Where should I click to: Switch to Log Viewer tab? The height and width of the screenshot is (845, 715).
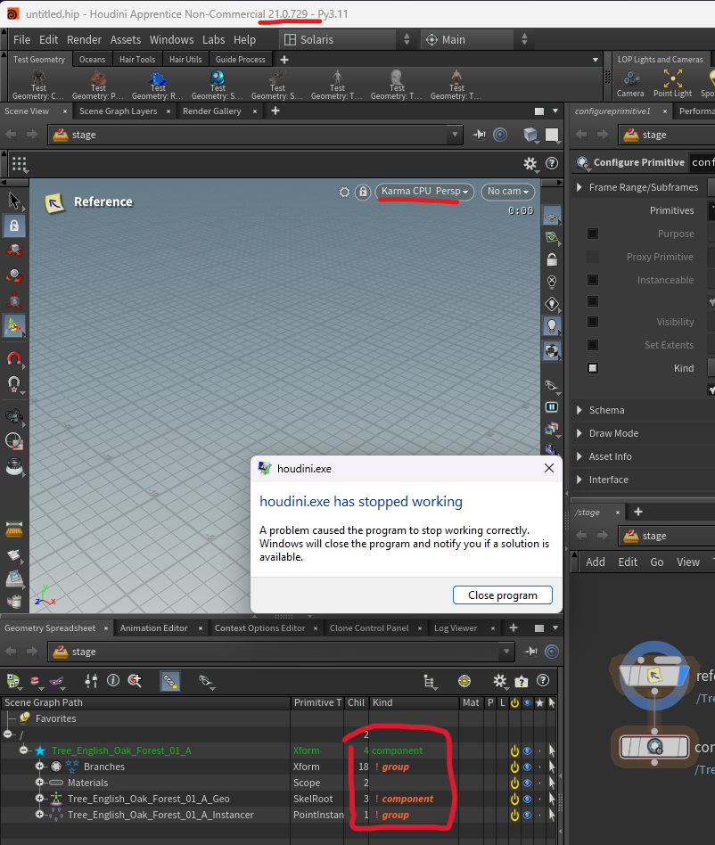click(x=456, y=628)
